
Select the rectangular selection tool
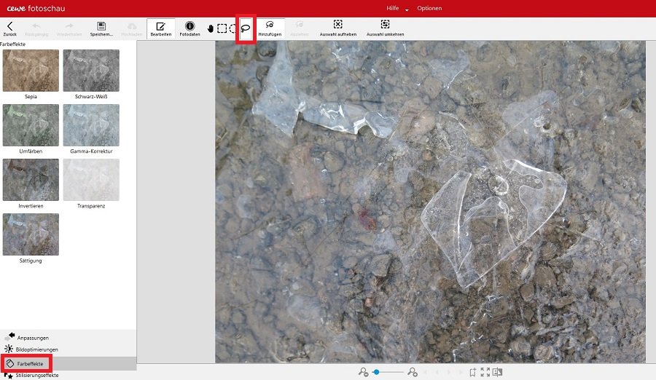point(222,28)
